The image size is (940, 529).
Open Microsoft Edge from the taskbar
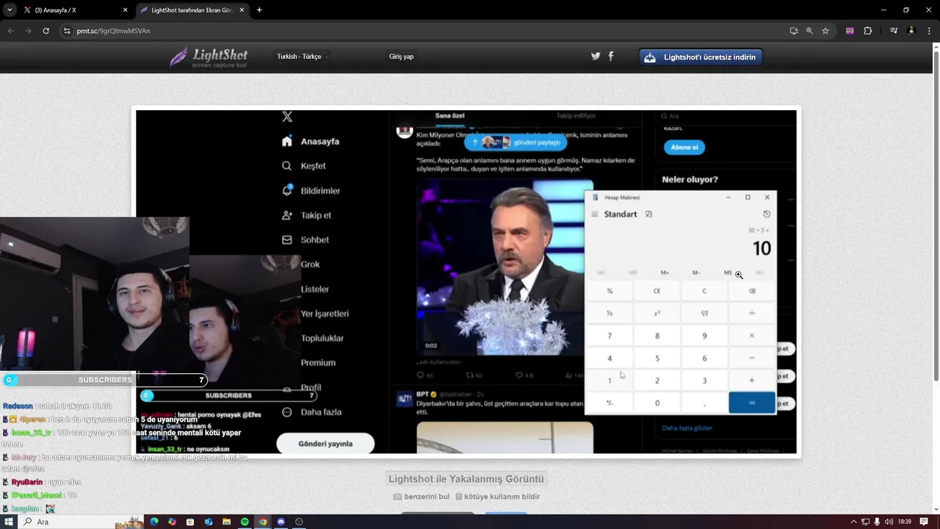154,522
